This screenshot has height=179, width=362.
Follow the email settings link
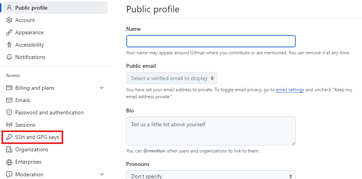(x=290, y=90)
